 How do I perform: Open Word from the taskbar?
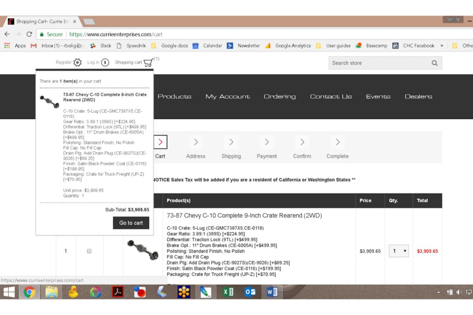point(272,292)
